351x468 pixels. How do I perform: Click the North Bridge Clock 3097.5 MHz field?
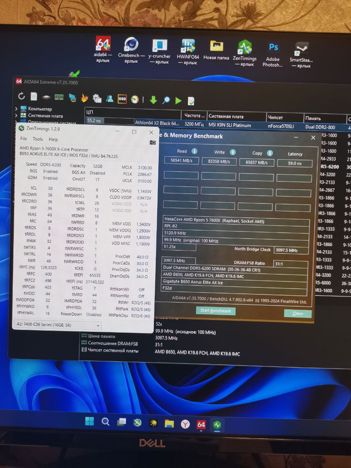coord(291,250)
